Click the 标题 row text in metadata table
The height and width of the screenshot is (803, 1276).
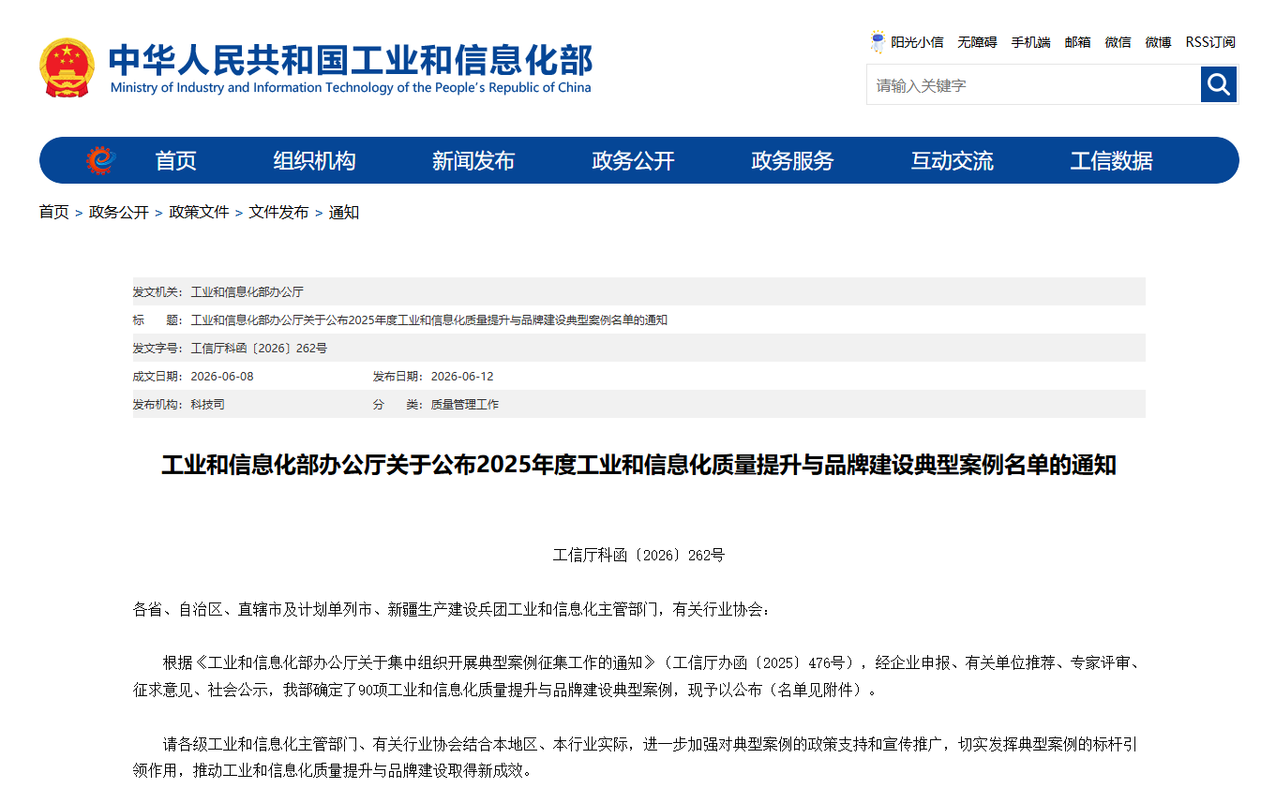tap(428, 320)
